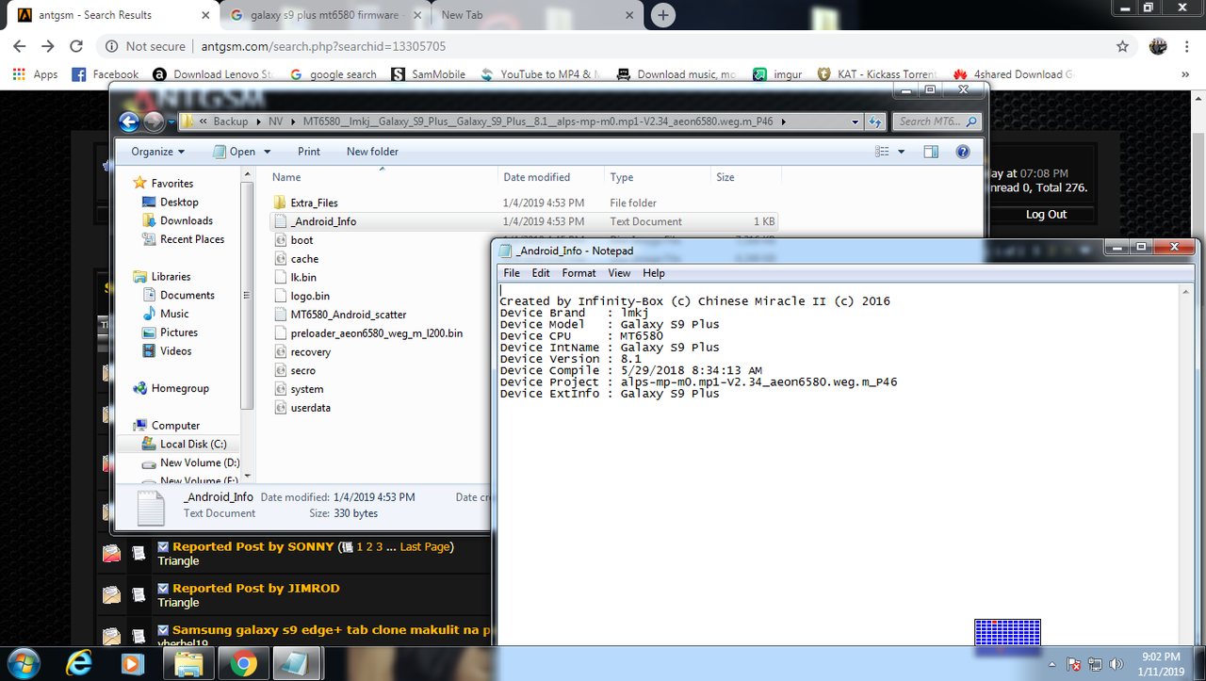
Task: Click New folder in the Explorer toolbar
Action: pyautogui.click(x=372, y=152)
